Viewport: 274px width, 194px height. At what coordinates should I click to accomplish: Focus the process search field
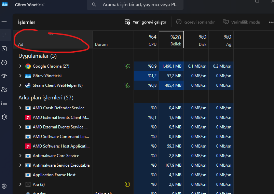click(x=135, y=4)
